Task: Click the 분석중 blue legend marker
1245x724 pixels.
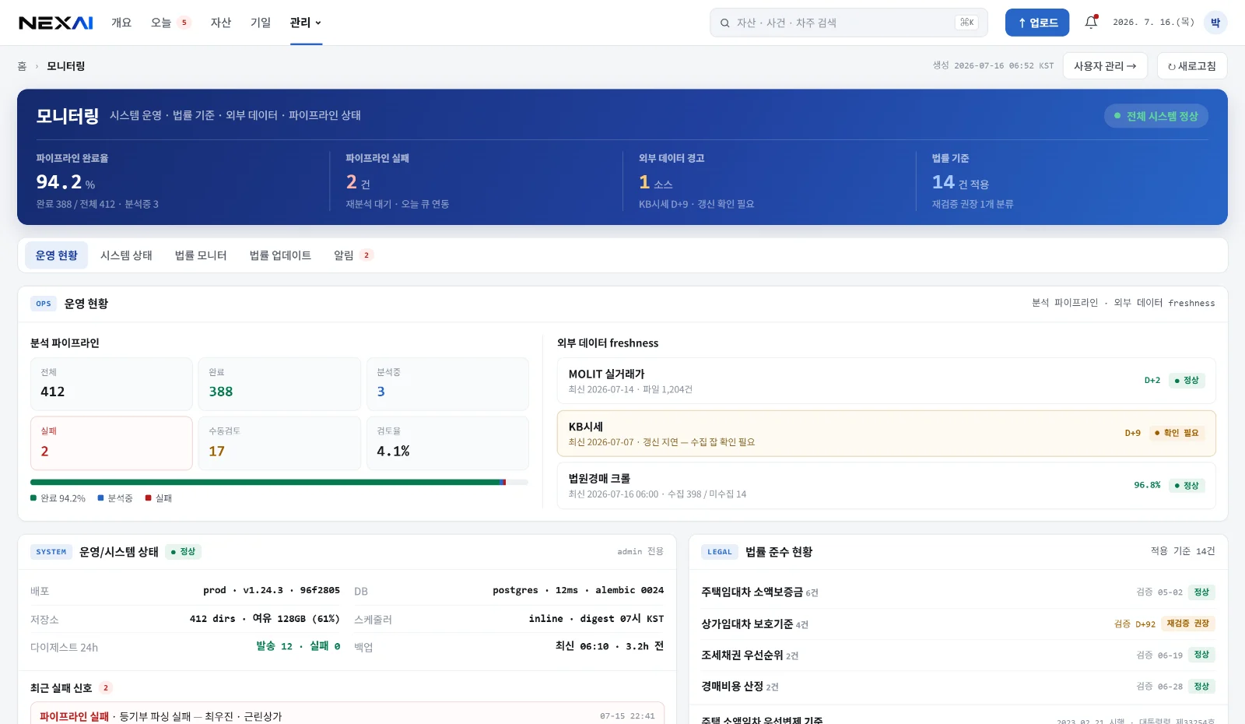Action: pos(100,498)
